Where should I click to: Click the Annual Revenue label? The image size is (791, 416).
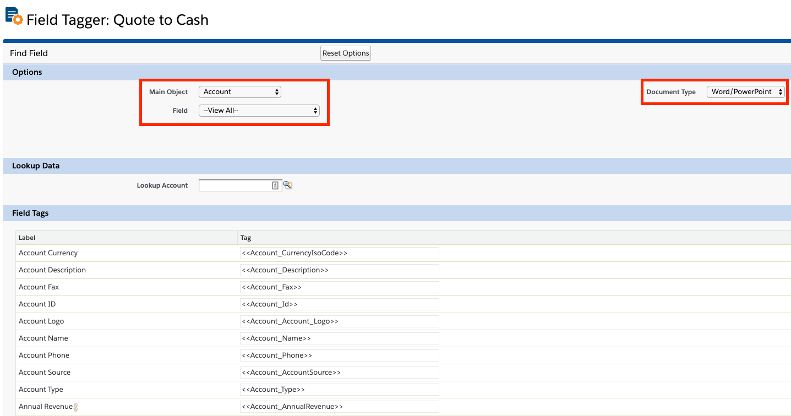tap(46, 407)
